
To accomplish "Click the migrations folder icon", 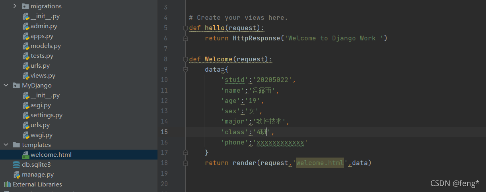I will [x=25, y=6].
